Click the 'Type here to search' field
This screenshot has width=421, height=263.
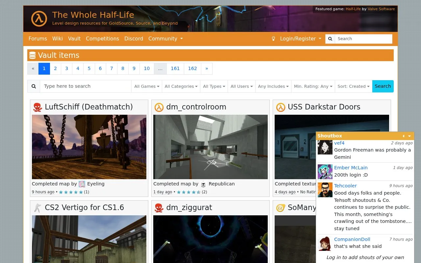(86, 86)
